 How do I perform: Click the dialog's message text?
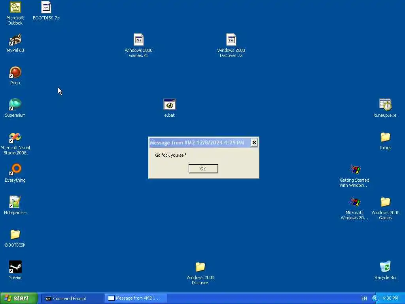170,155
